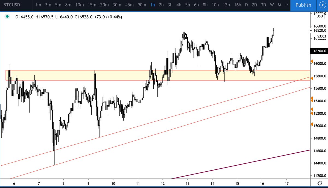Screen dimensions: 328x188
Task: Click the Publish button
Action: click(303, 5)
